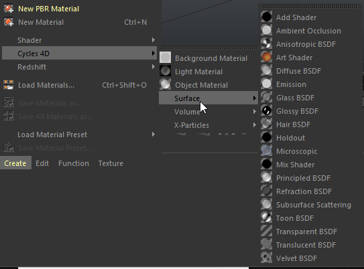This screenshot has height=269, width=364.
Task: Click the Mix Shader icon
Action: point(267,164)
